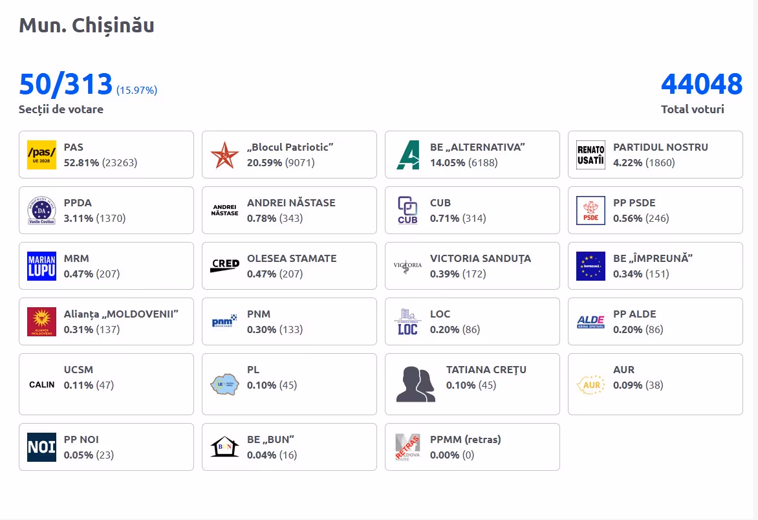Click the ANDREI NĂSTASE candidate name
This screenshot has width=758, height=520.
(x=292, y=202)
